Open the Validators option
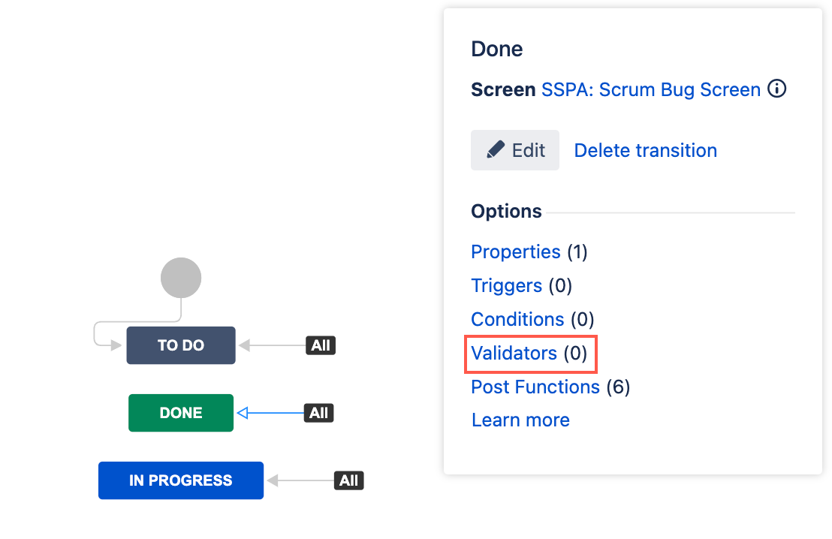Image resolution: width=832 pixels, height=539 pixels. point(514,354)
